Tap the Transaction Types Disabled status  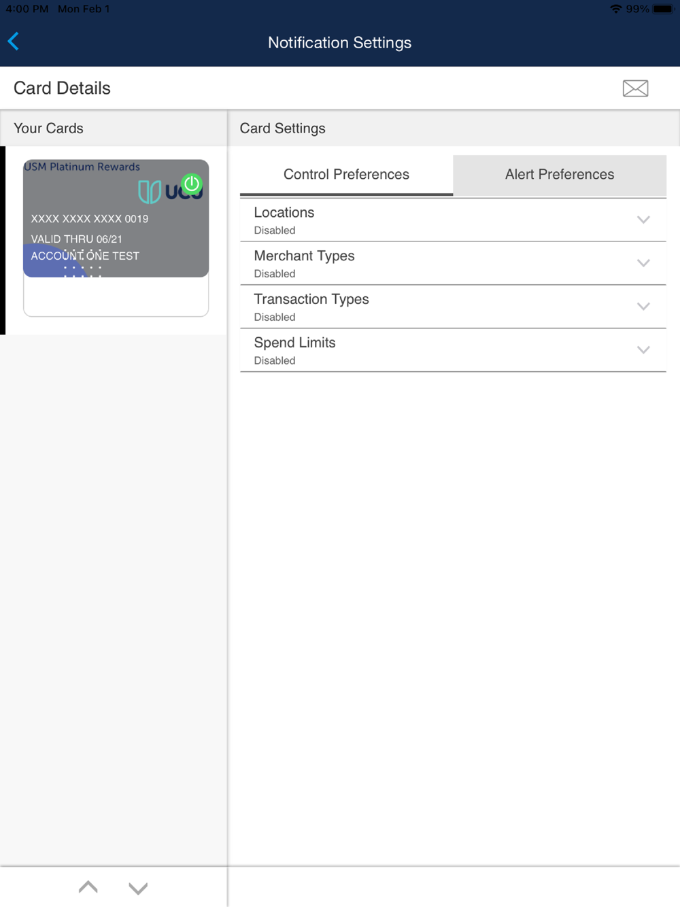pos(275,318)
